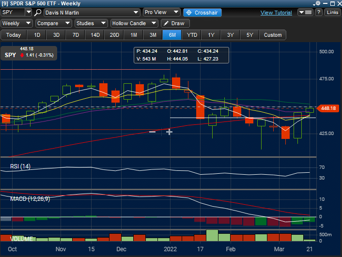Click the question mark help icon
Viewport: 342px width, 257px height.
click(x=319, y=13)
